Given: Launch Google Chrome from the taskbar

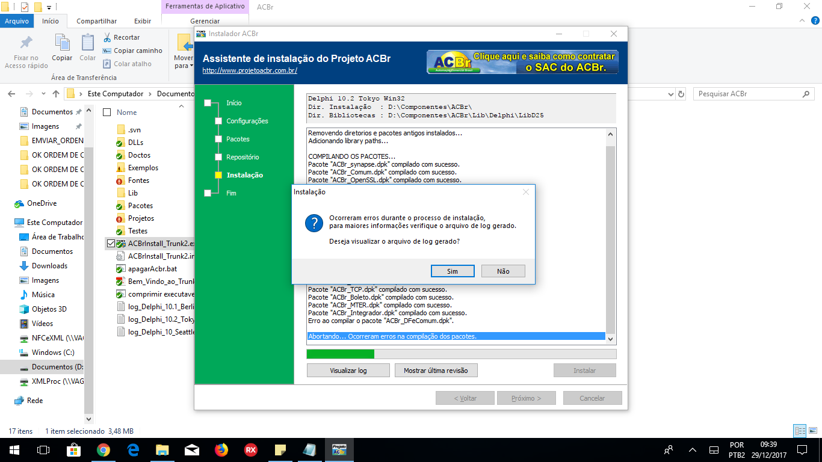Looking at the screenshot, I should (104, 449).
